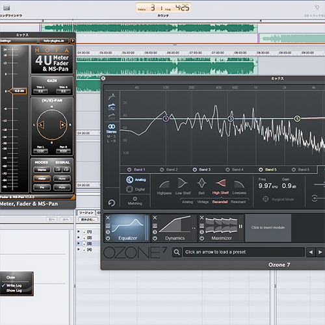Click the top-left window list icon
This screenshot has height=325, width=325.
tap(6, 8)
